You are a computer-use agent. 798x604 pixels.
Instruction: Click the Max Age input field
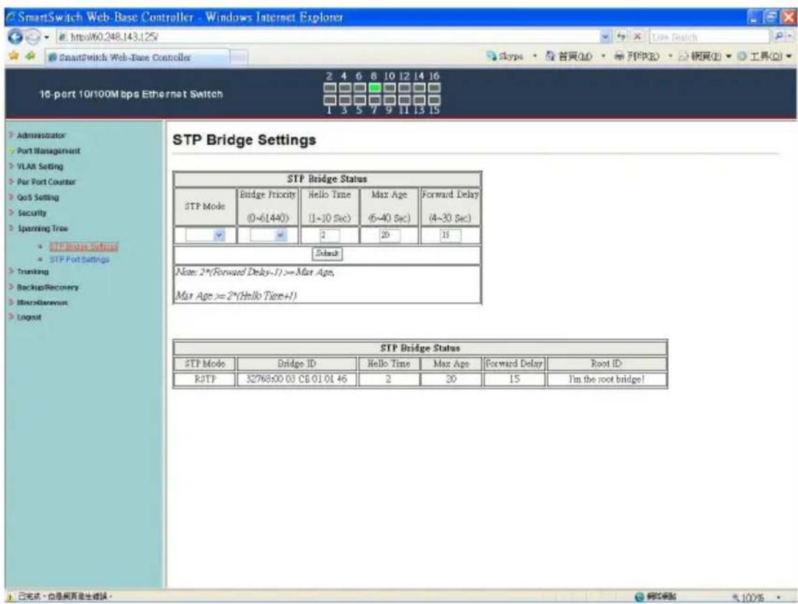[x=390, y=235]
